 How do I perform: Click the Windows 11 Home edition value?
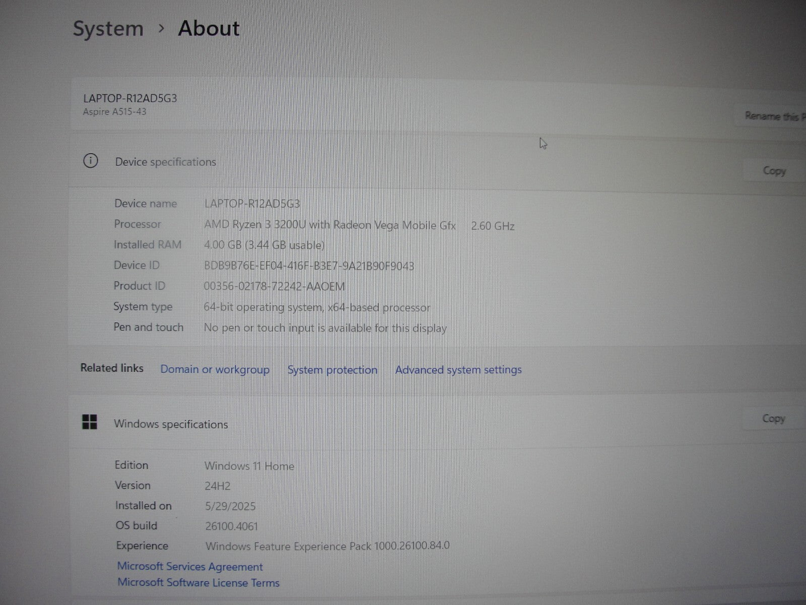coord(249,466)
